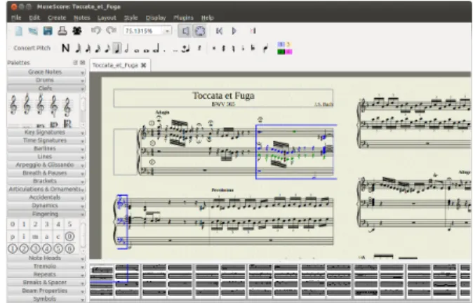Detach the Palettes panel with float icon

pyautogui.click(x=75, y=62)
